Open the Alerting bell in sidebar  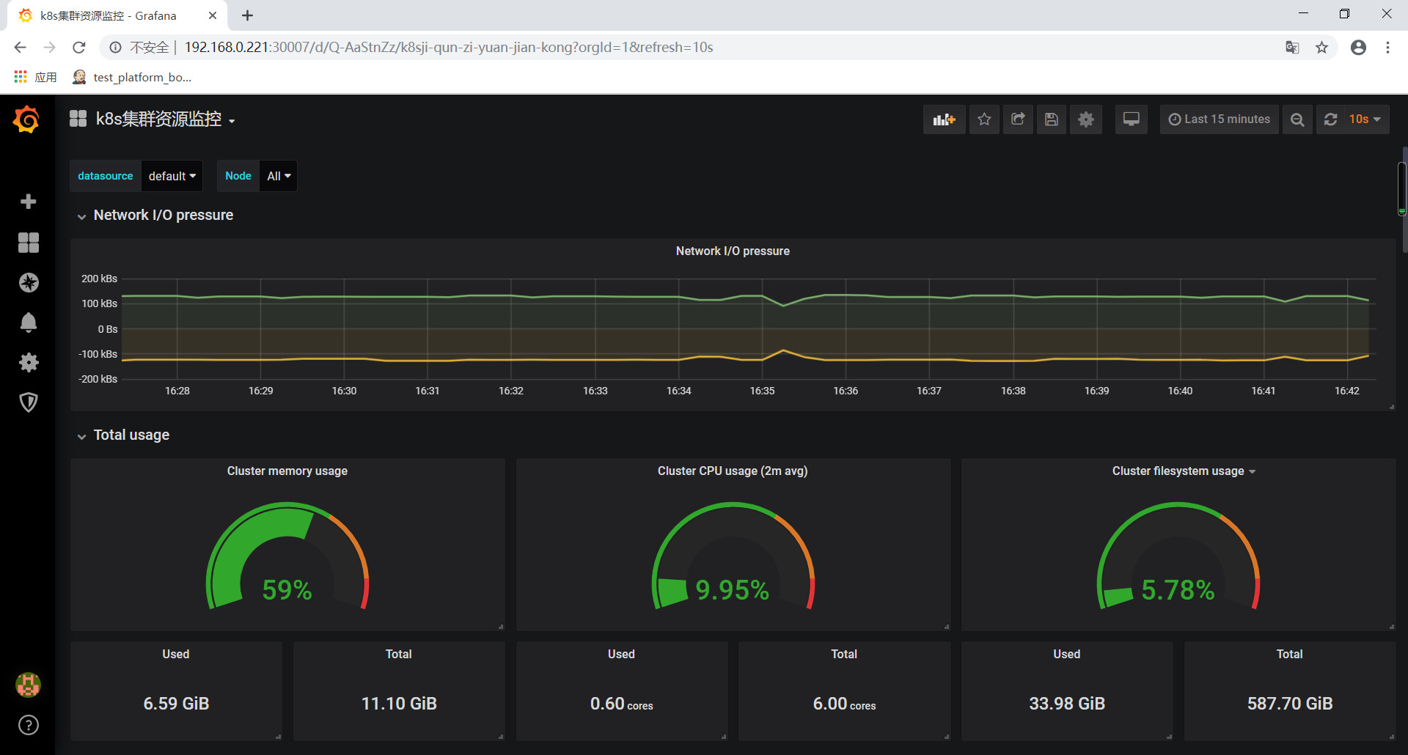(x=28, y=323)
